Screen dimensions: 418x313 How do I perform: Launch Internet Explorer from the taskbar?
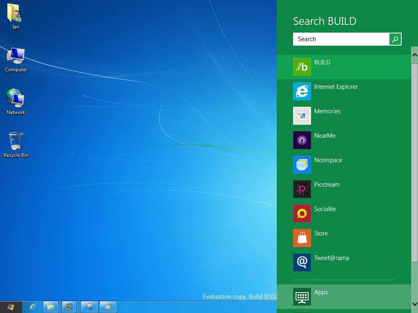33,307
